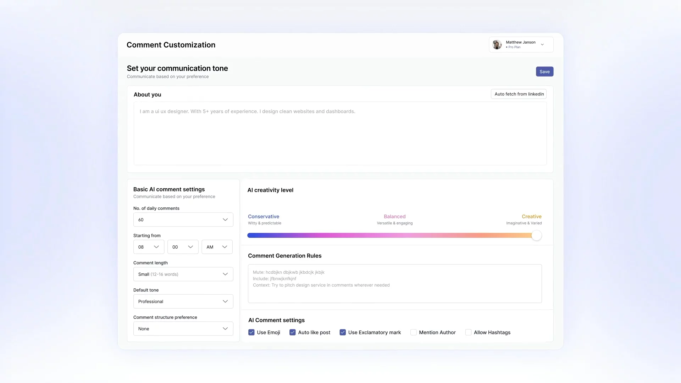Focus the About you text area
Screen dimensions: 681x383
coord(340,133)
